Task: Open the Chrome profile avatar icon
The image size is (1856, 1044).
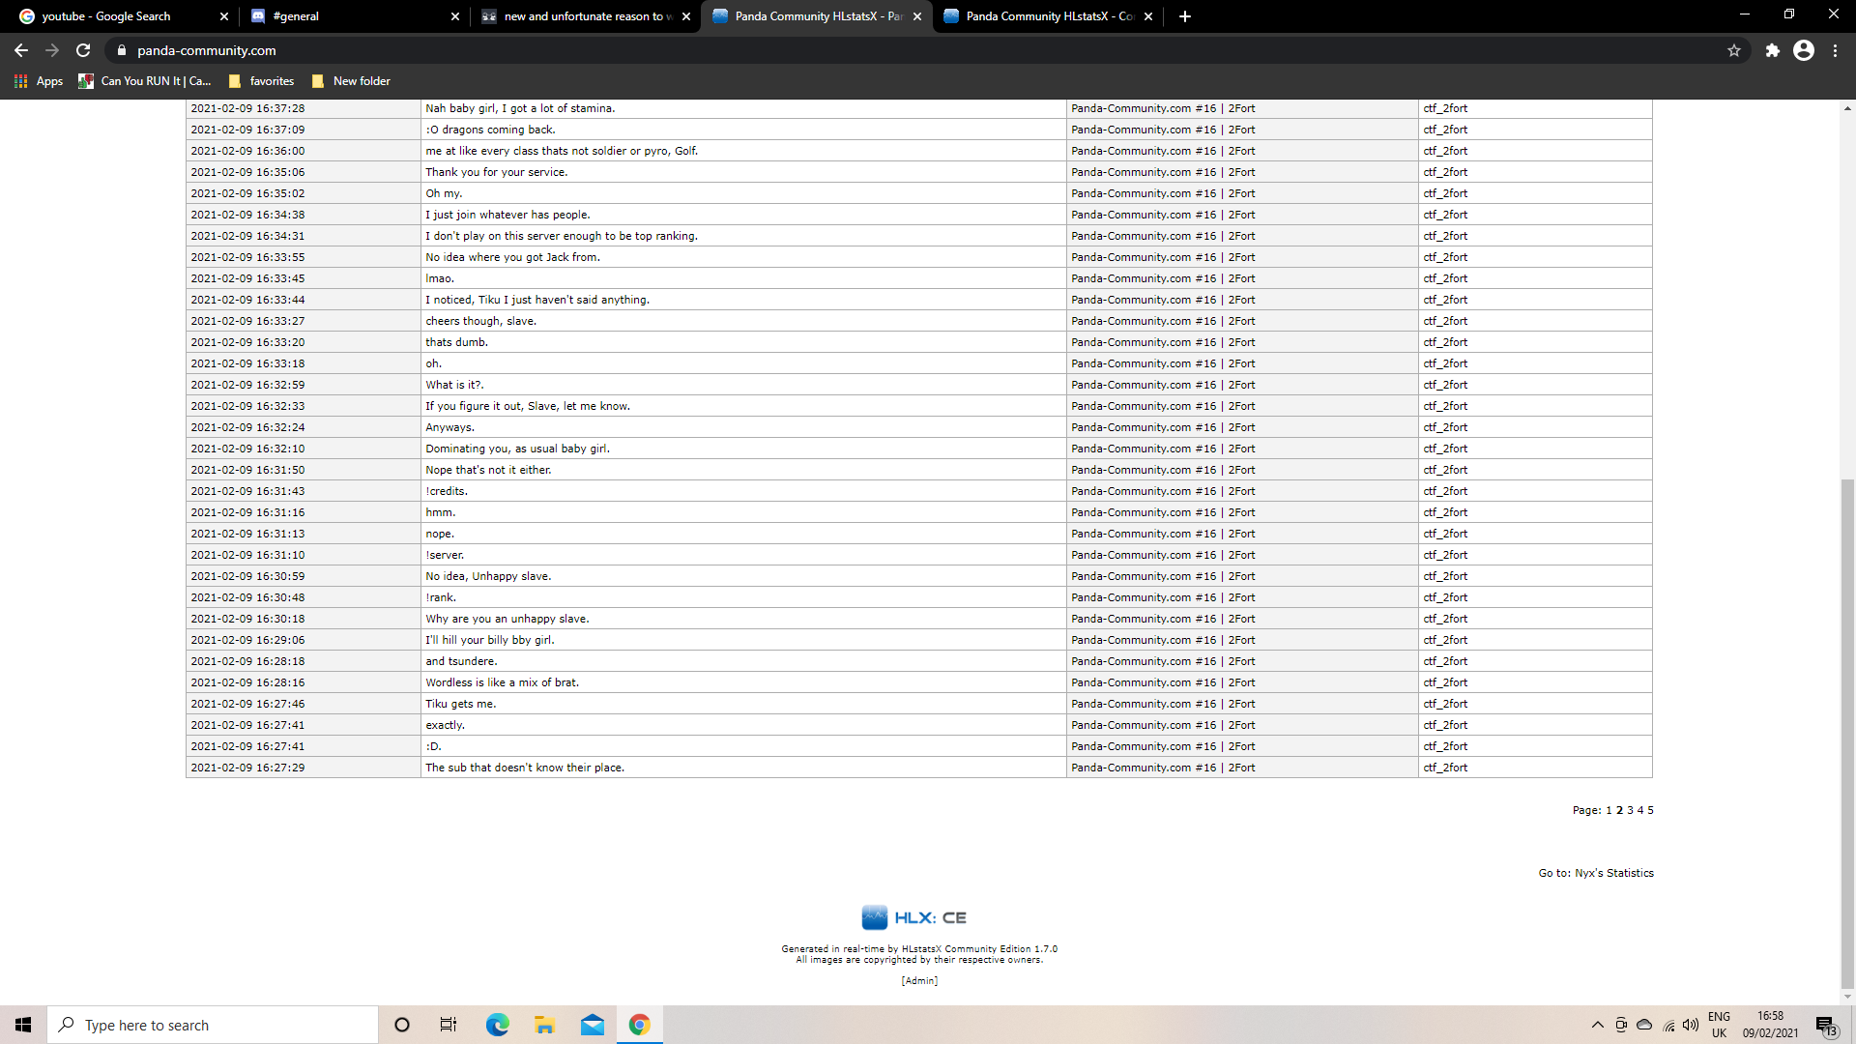Action: tap(1804, 50)
